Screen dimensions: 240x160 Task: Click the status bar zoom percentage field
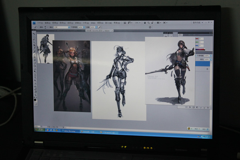tap(37, 126)
